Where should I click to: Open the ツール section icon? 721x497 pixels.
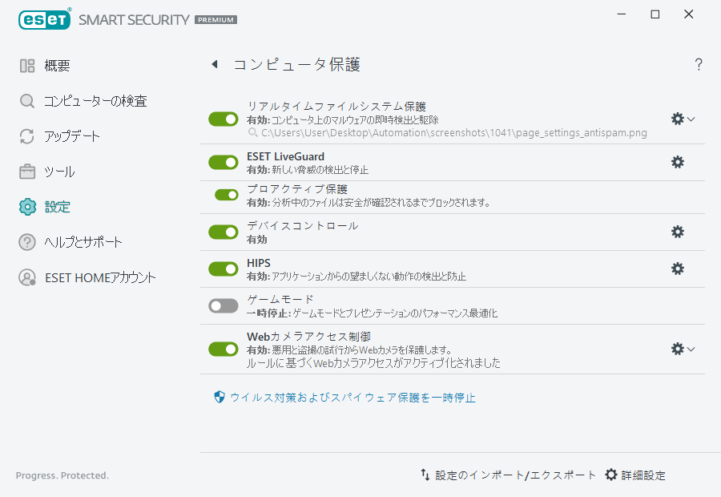click(x=25, y=172)
